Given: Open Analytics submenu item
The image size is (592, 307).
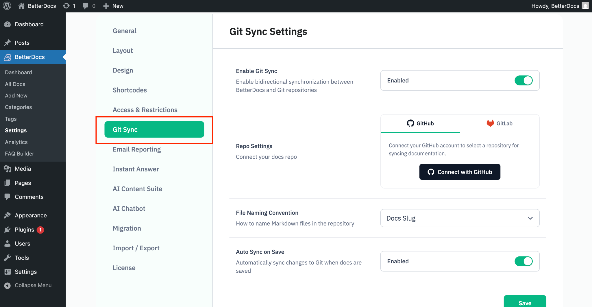Looking at the screenshot, I should 16,142.
